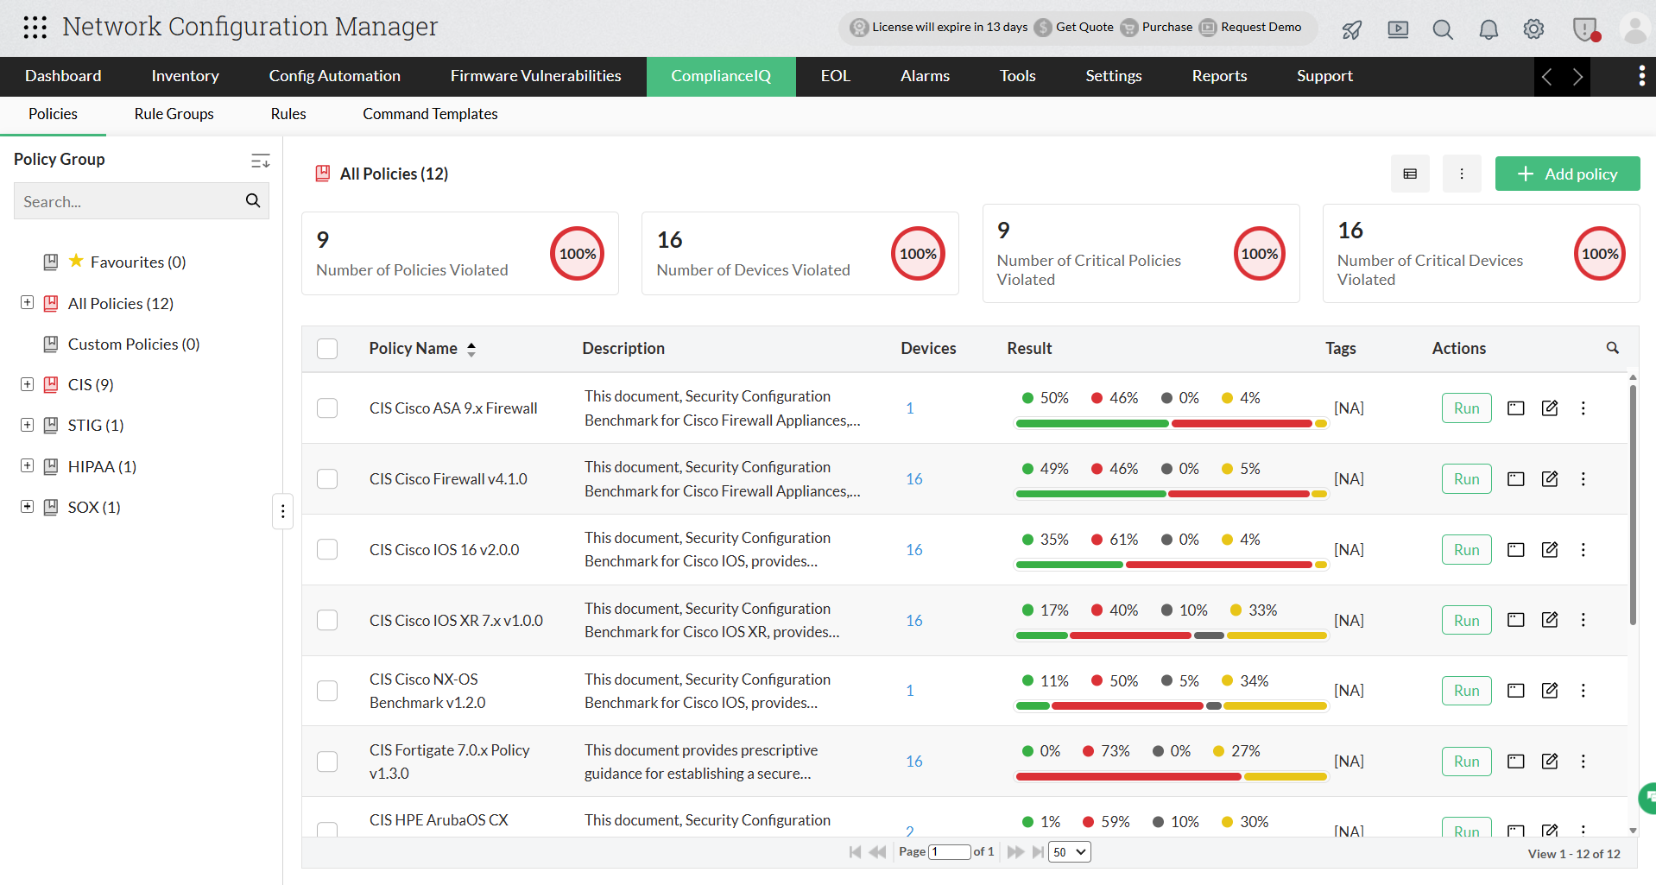Type in the Policy Group search field

tap(130, 201)
